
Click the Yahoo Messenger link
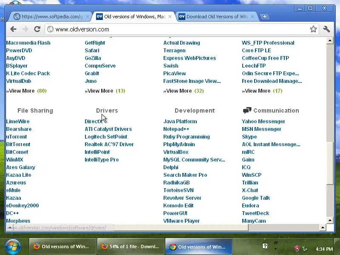click(263, 122)
